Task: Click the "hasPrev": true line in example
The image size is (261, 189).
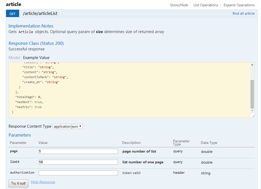Action: [28, 107]
